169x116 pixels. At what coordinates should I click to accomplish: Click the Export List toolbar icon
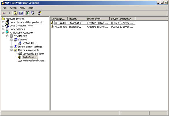32,13
